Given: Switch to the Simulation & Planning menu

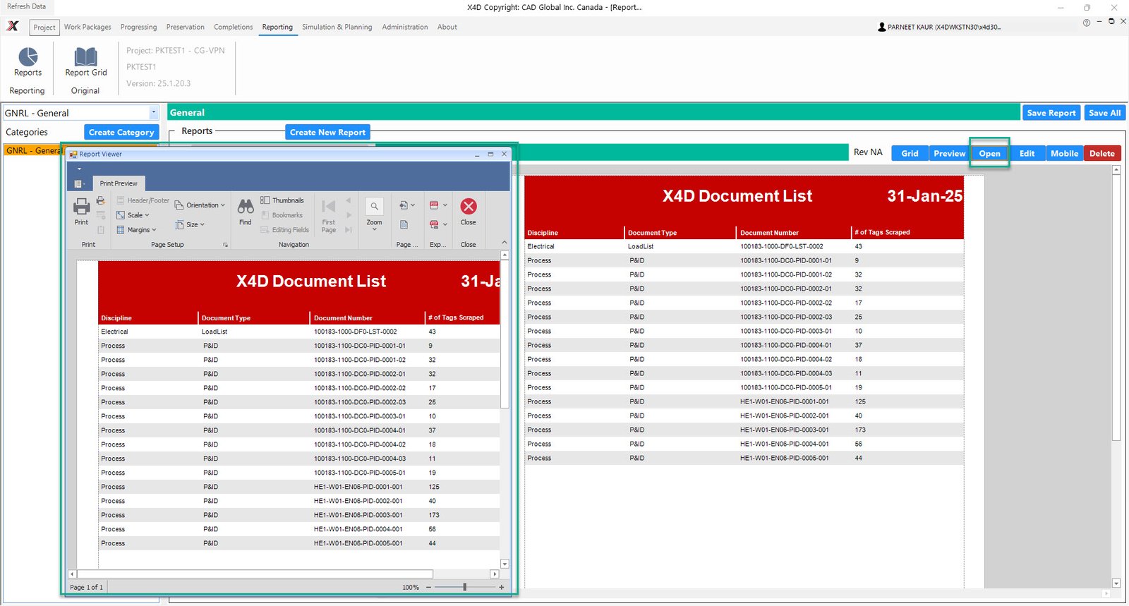Looking at the screenshot, I should pos(337,27).
